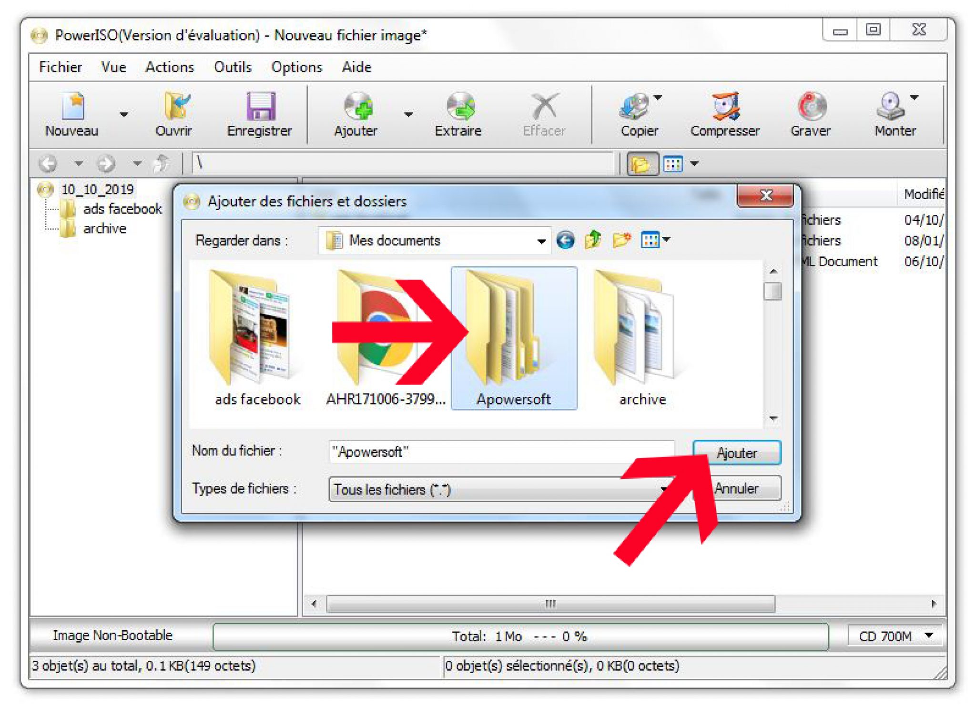
Task: Click the horizontal scrollbar left arrow
Action: pos(314,604)
